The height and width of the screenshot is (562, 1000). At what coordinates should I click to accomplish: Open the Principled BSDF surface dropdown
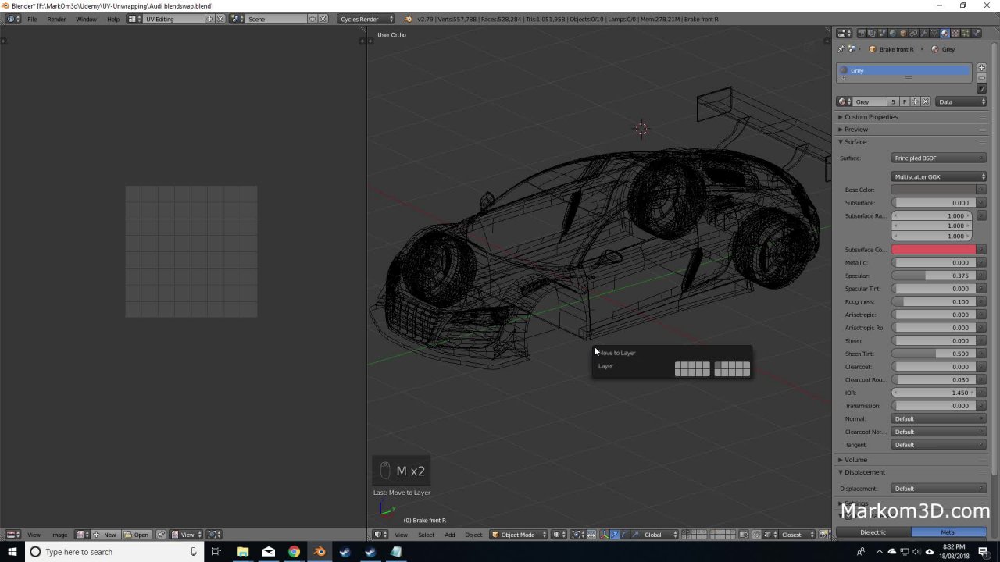pyautogui.click(x=937, y=158)
